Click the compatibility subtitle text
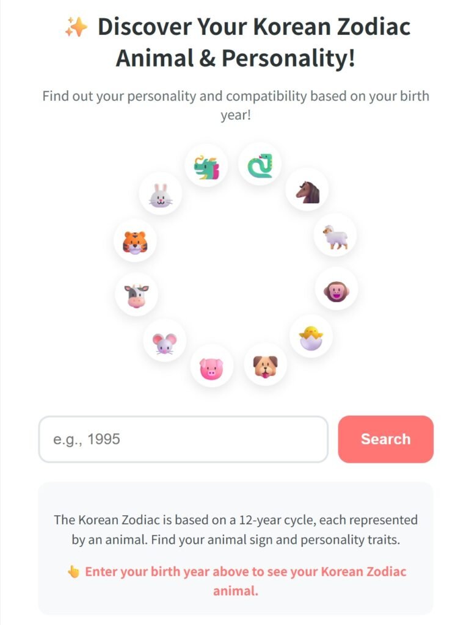Viewport: 469px width, 625px height. click(x=234, y=104)
